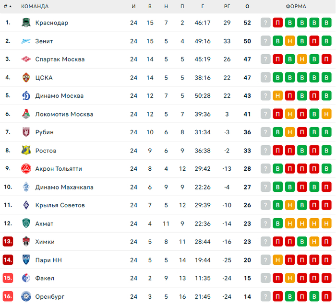This screenshot has width=336, height=305.
Task: Click the CSKA club emblem
Action: (26, 77)
